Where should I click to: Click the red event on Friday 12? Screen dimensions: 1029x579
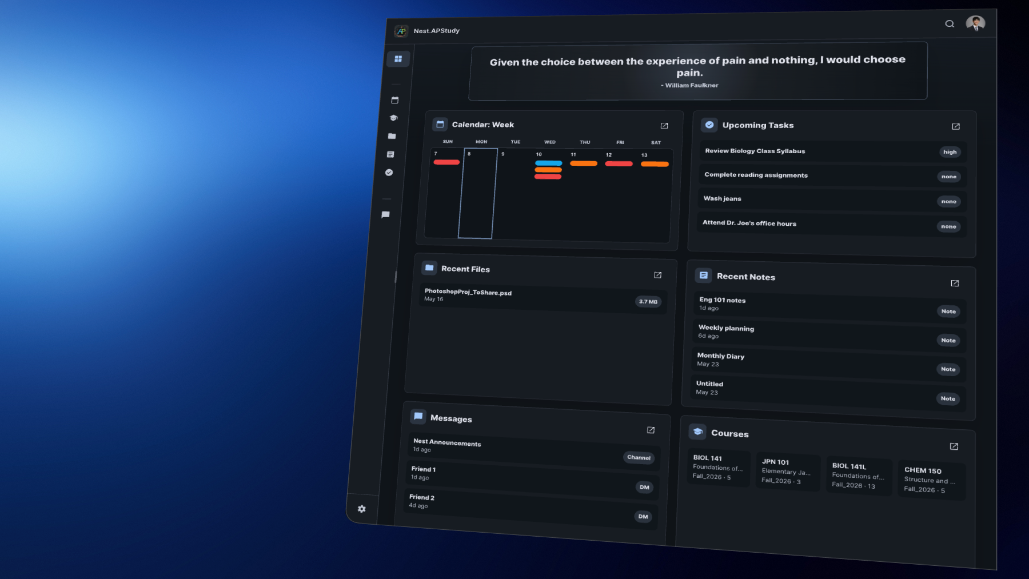[619, 164]
